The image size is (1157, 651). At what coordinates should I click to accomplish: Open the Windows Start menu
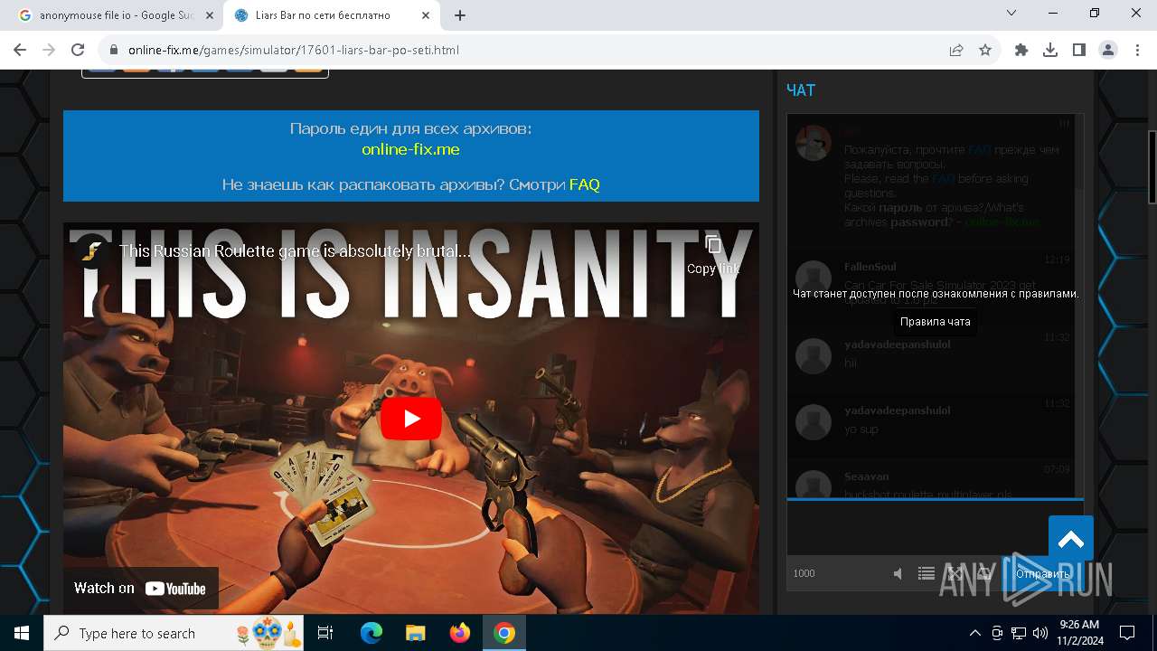click(x=22, y=633)
